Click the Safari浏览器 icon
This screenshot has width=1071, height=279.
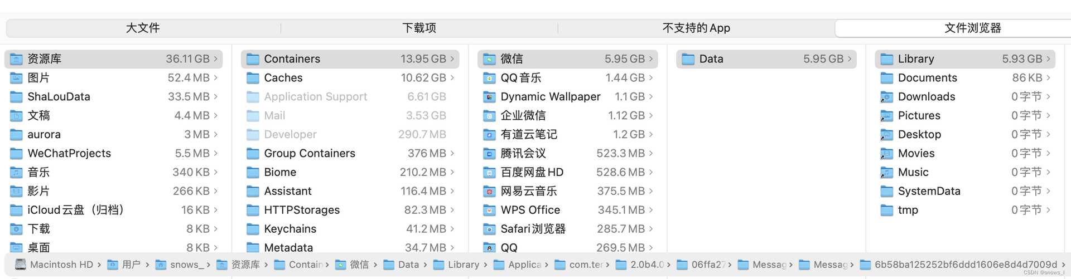point(489,229)
